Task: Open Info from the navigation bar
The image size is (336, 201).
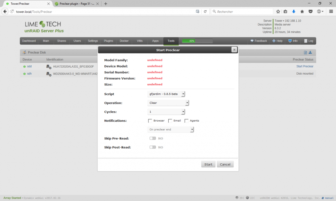Action: 293,41
